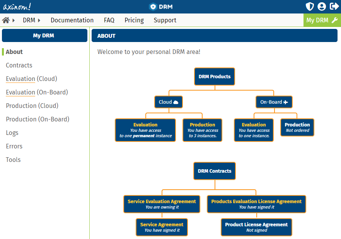This screenshot has width=341, height=239.
Task: Open the Service Evaluation Agreement box
Action: (162, 204)
